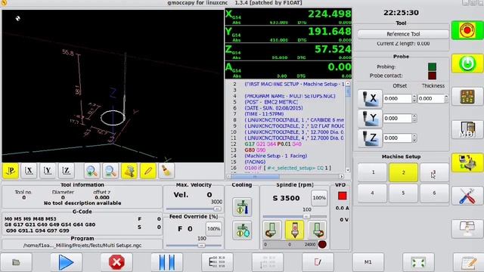Click the emergency stop button
484x272 pixels.
(x=467, y=30)
